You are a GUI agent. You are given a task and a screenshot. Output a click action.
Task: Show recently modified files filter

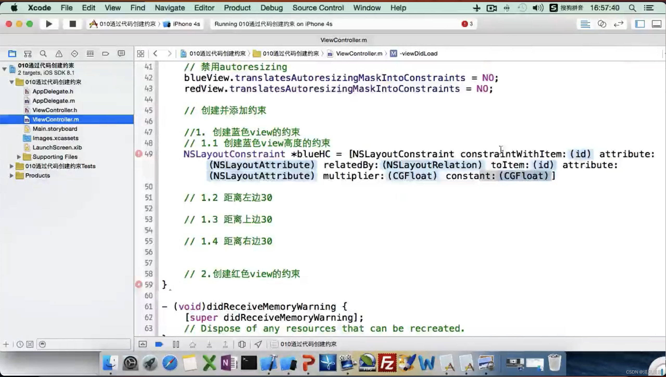click(x=20, y=344)
